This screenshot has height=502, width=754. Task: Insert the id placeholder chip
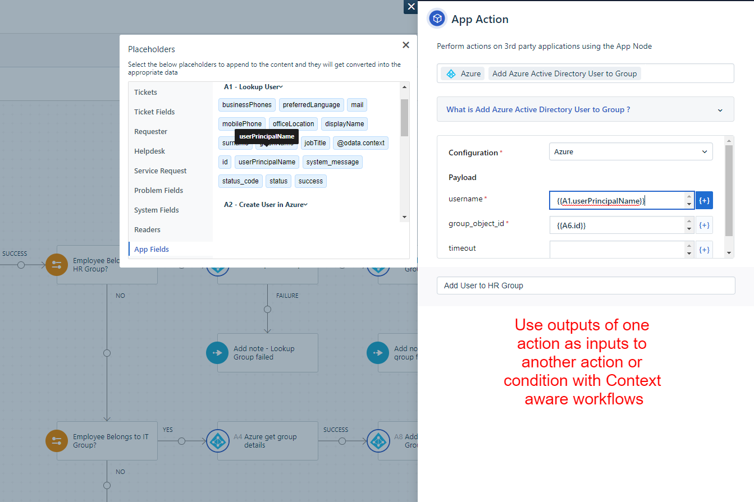[225, 162]
